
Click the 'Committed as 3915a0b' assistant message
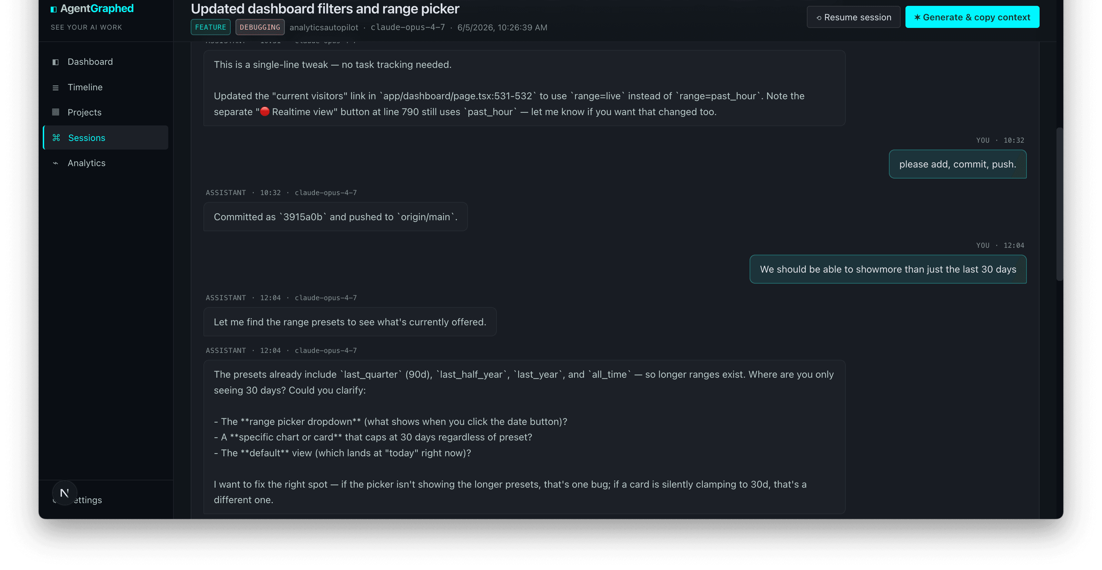pos(335,217)
